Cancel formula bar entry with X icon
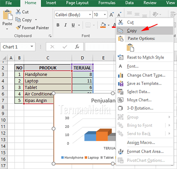 [x=52, y=47]
